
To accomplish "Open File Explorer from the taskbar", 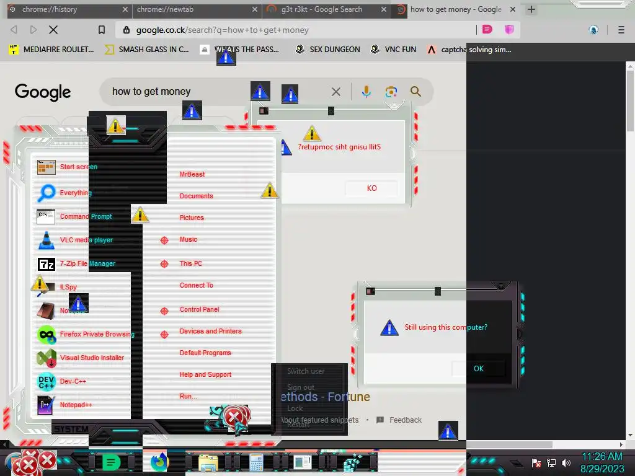I will [x=208, y=462].
